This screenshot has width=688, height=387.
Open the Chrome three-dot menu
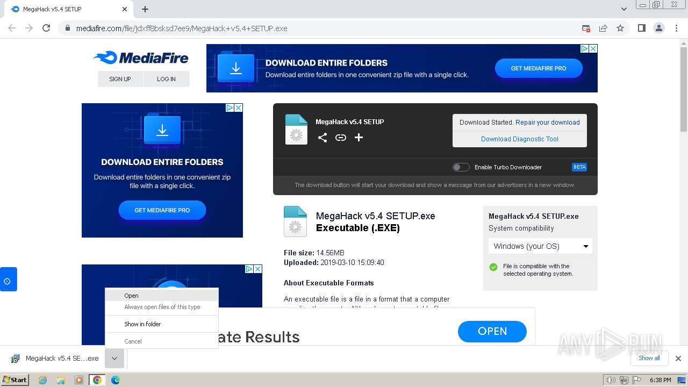pyautogui.click(x=676, y=28)
